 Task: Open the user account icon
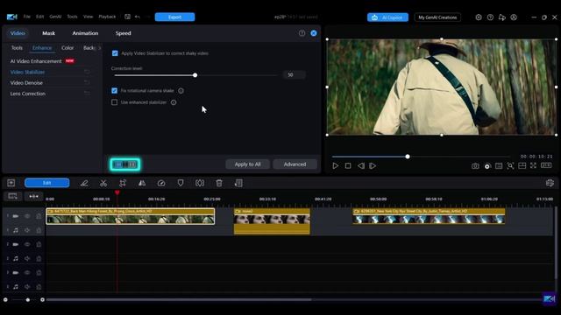pyautogui.click(x=514, y=17)
